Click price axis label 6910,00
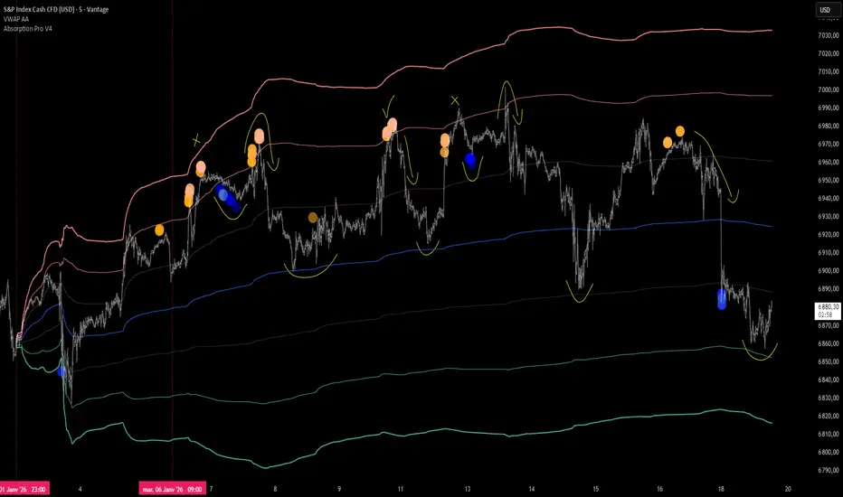This screenshot has height=497, width=843. pos(829,252)
